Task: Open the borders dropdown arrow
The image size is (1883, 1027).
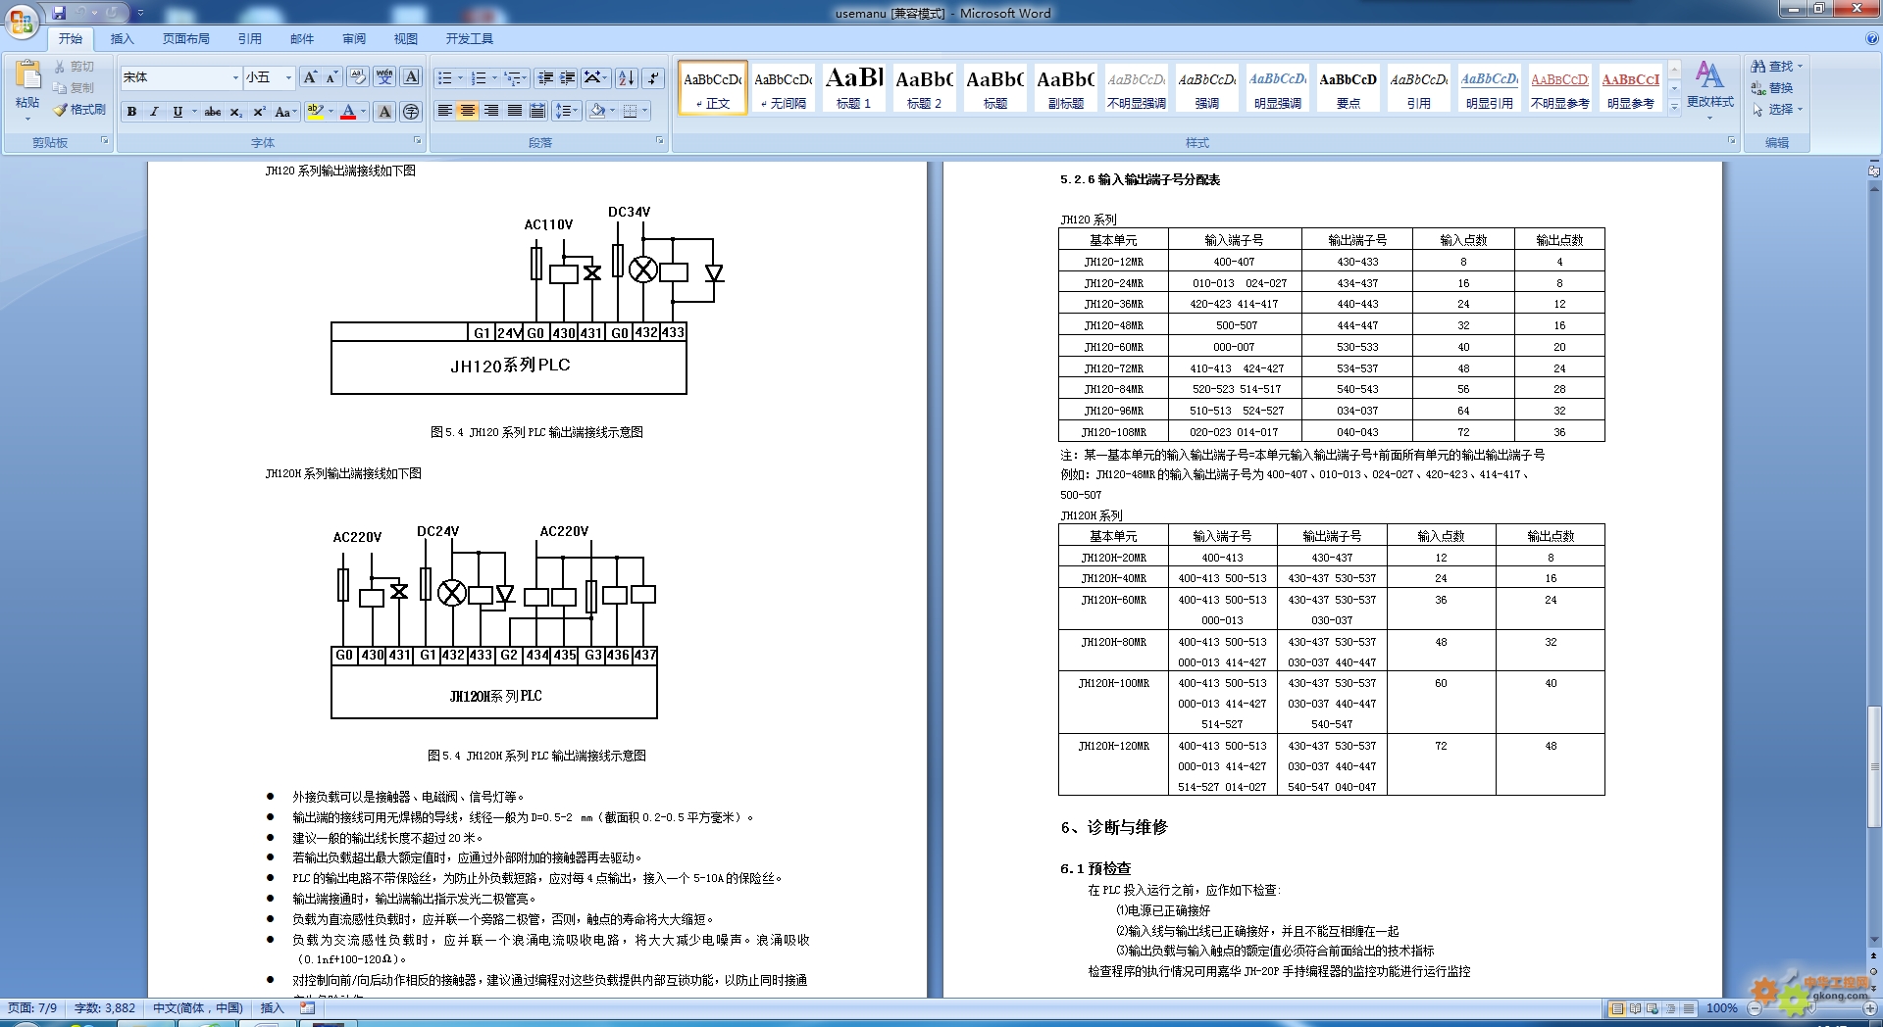Action: [x=644, y=111]
